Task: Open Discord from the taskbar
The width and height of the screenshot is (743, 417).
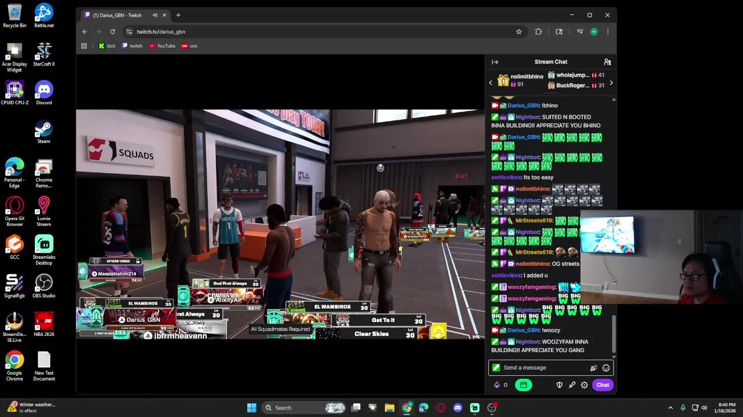Action: coord(458,408)
